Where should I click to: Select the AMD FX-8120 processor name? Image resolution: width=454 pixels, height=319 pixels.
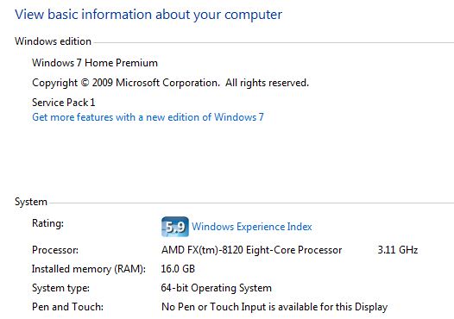pos(252,250)
